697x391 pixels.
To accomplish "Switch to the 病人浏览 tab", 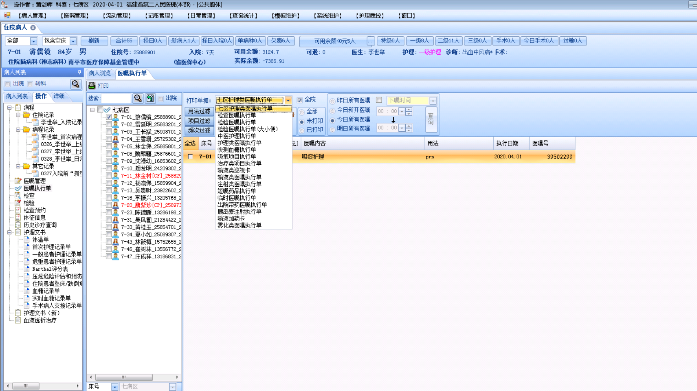I will 100,73.
